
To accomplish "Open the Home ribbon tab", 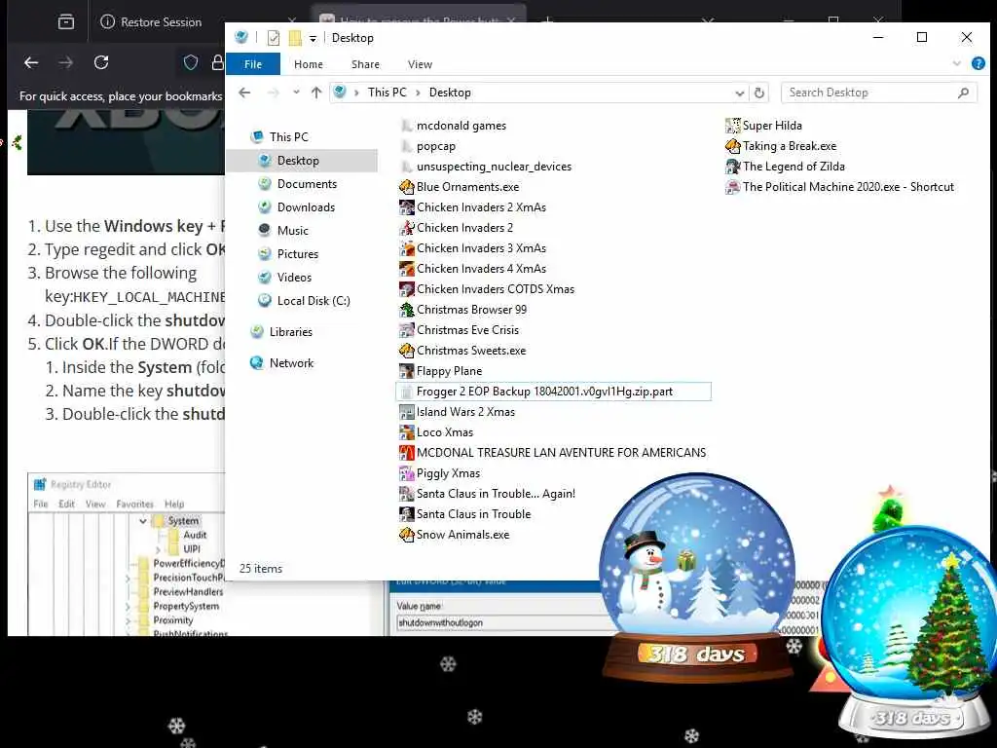I will coord(309,64).
